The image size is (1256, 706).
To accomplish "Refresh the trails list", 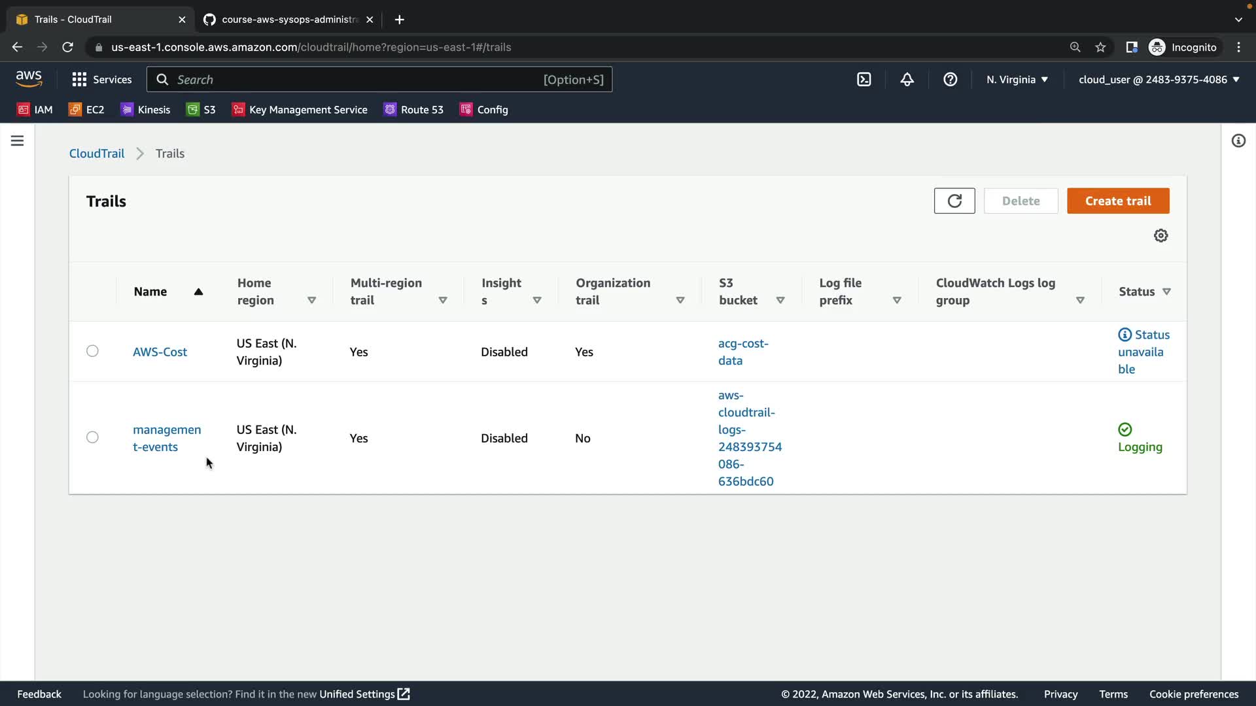I will tap(954, 201).
